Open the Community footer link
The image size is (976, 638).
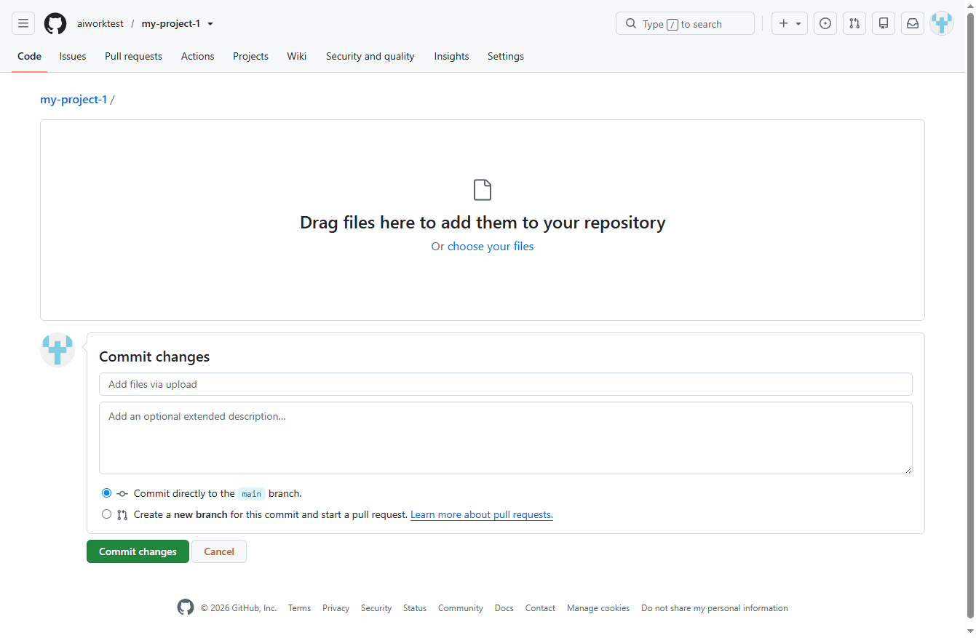[x=461, y=608]
